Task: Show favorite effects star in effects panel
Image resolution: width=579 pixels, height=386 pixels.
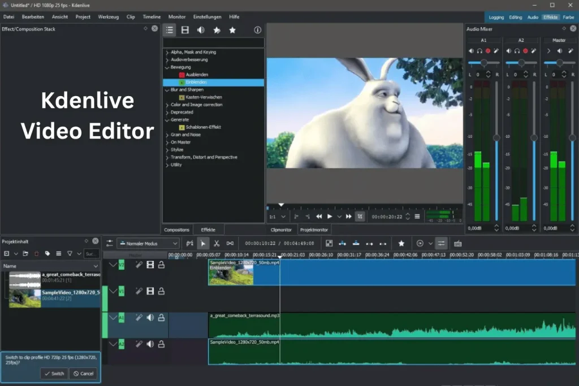Action: 232,31
